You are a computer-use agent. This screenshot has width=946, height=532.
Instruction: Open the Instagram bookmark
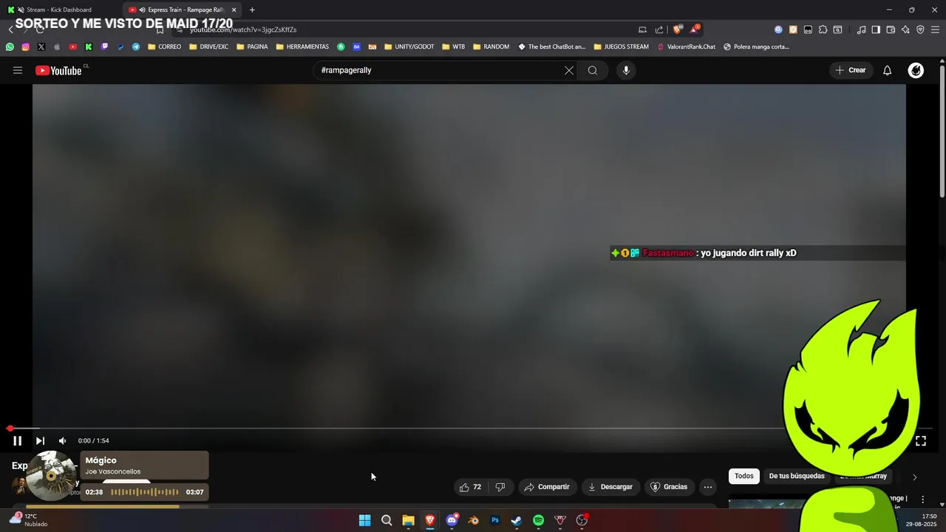tap(25, 47)
